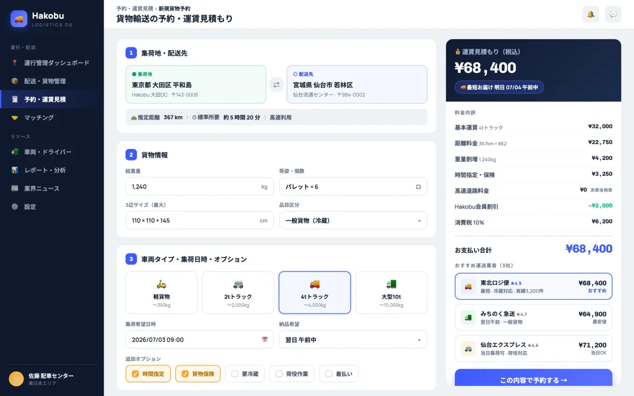634x396 pixels.
Task: Choose 東北ロジ便 carrier card
Action: 534,286
